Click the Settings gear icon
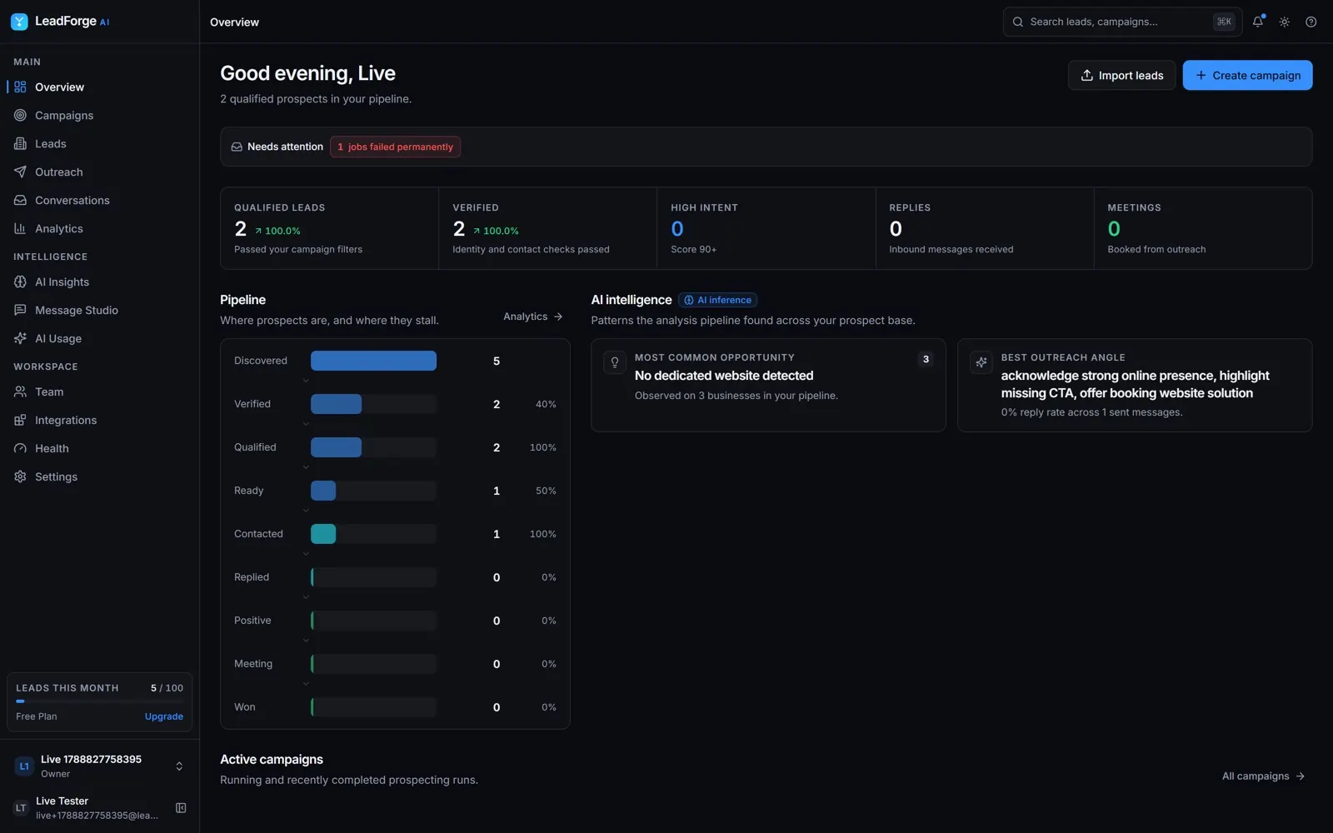The image size is (1333, 833). [x=20, y=476]
